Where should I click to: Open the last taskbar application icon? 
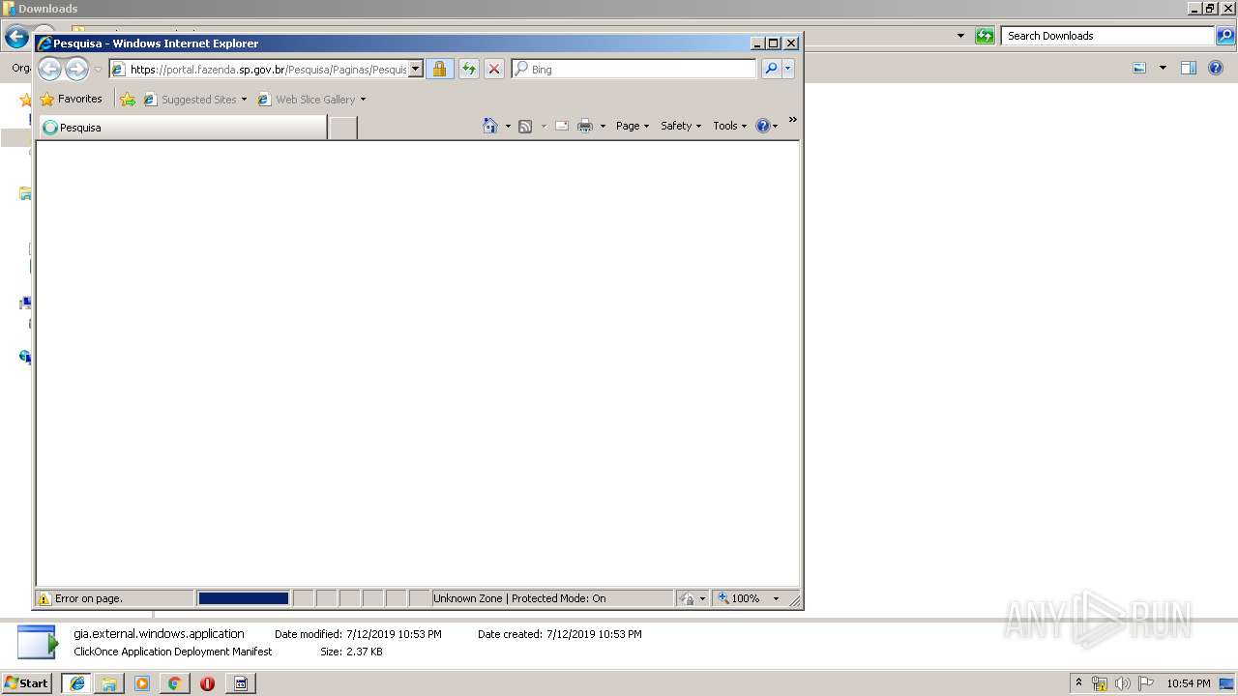(x=241, y=683)
